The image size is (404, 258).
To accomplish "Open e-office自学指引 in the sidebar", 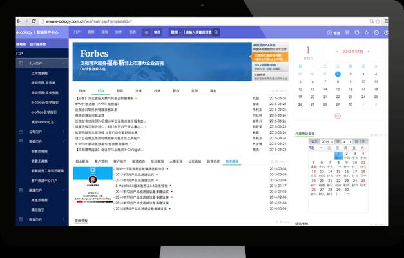I will (x=44, y=112).
